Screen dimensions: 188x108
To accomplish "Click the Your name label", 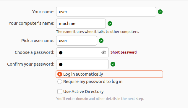I will click(x=43, y=12).
